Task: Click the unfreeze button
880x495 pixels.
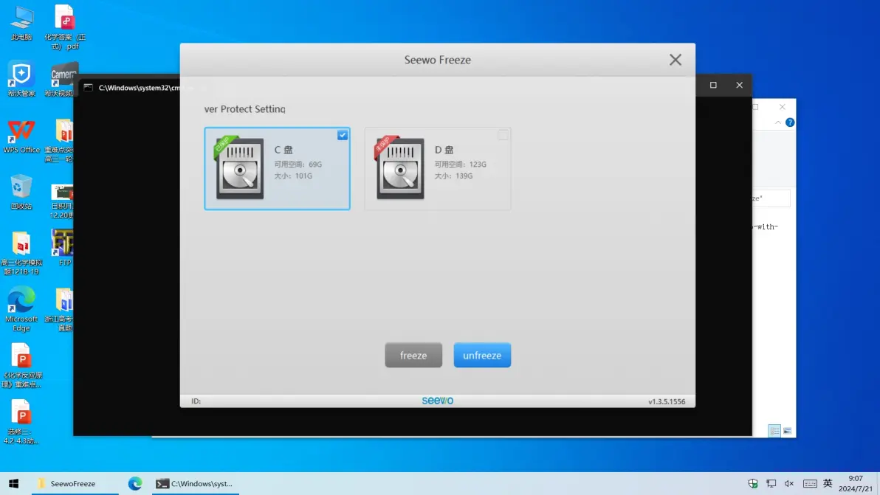Action: point(482,356)
